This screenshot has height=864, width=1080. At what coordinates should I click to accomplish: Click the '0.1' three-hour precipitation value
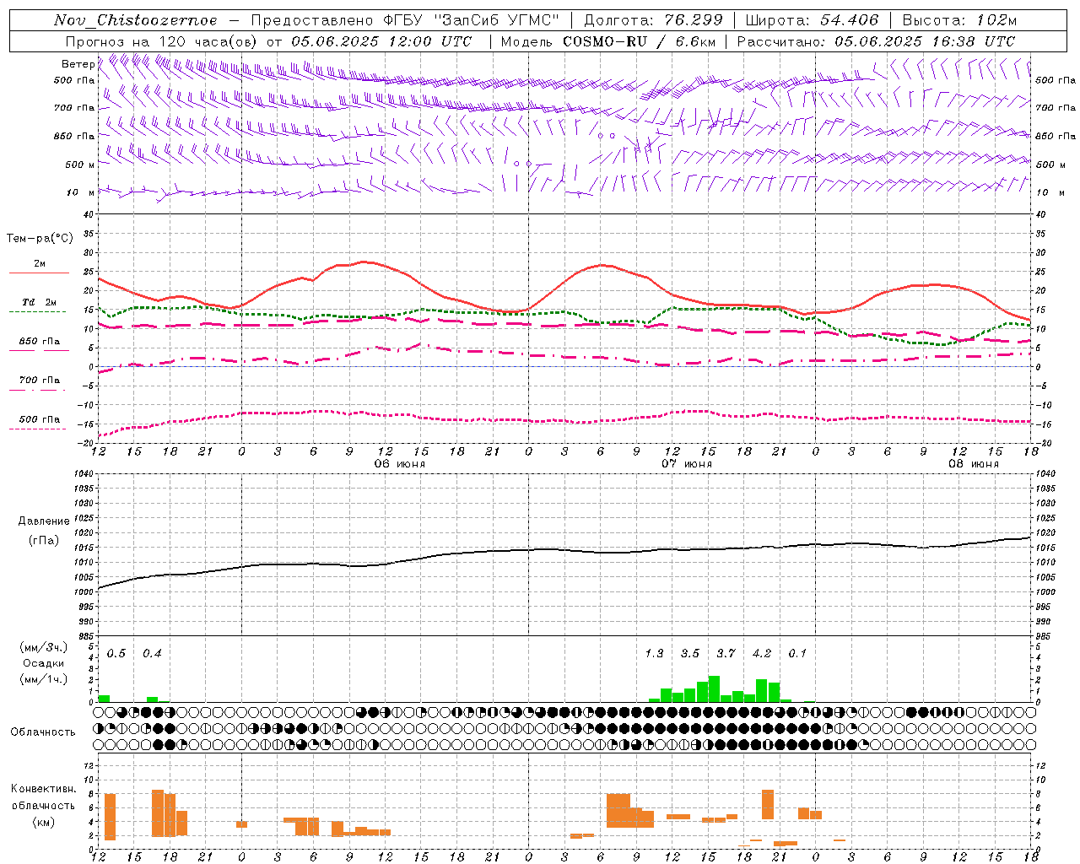click(797, 653)
